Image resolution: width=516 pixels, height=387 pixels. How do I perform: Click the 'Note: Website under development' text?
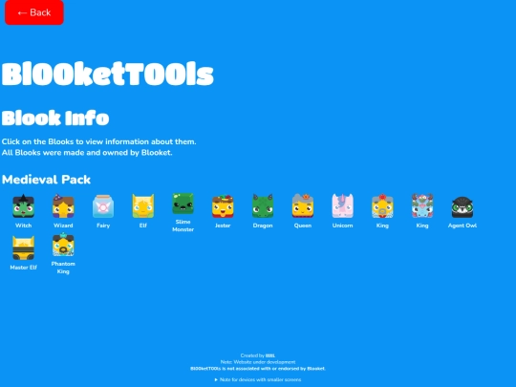coord(258,362)
